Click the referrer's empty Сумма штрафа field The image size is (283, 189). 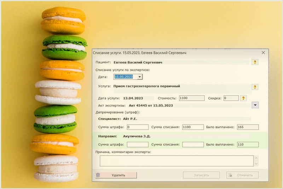[x=138, y=144]
